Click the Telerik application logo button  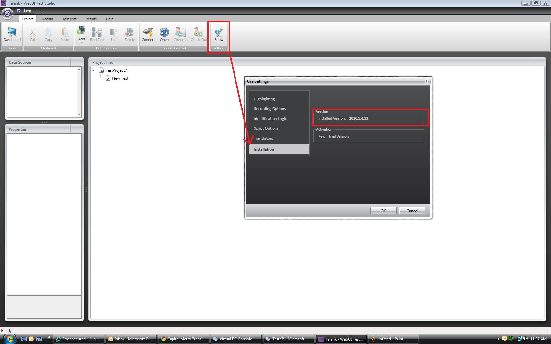pos(7,13)
